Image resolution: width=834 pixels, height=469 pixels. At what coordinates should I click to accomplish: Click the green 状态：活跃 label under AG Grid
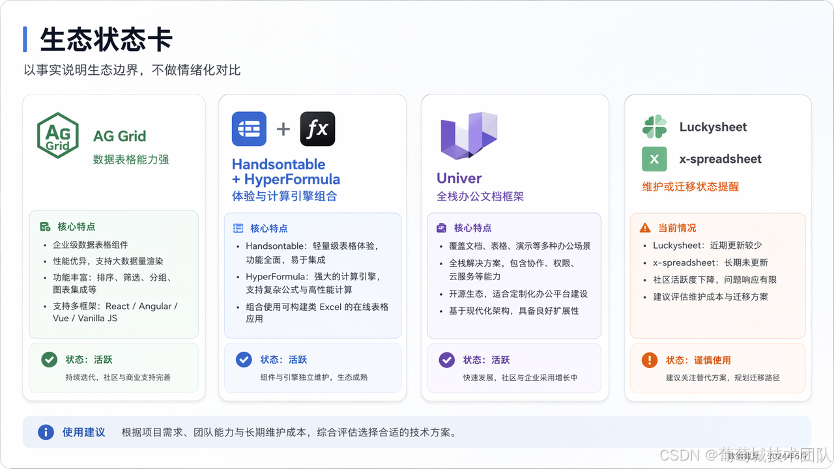(89, 360)
